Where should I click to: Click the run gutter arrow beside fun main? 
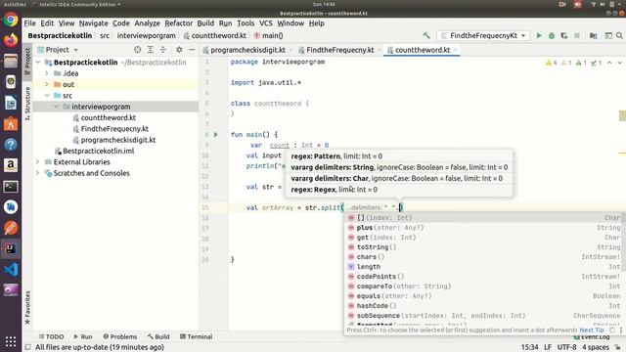[x=216, y=135]
